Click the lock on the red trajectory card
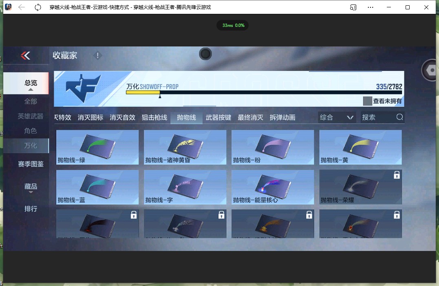This screenshot has height=286, width=439. [x=134, y=215]
